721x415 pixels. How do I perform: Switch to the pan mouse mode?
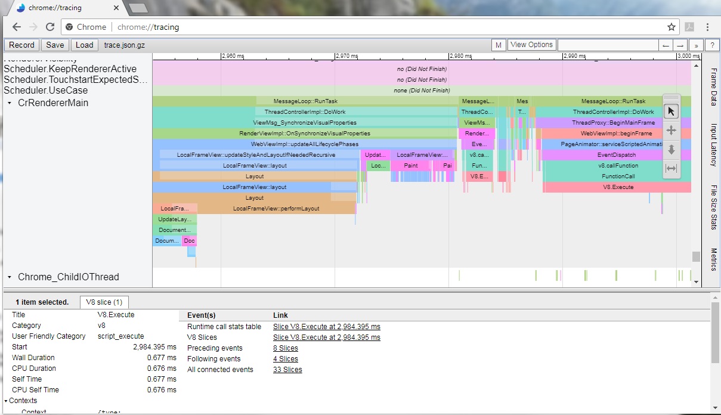(x=672, y=131)
